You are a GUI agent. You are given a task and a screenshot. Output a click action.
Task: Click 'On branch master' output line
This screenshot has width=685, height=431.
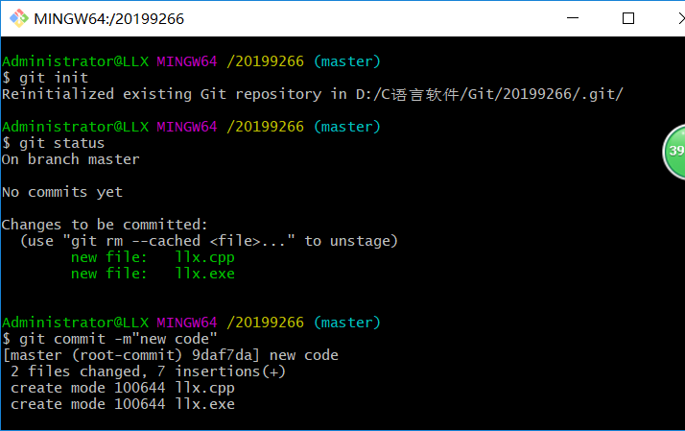(71, 159)
